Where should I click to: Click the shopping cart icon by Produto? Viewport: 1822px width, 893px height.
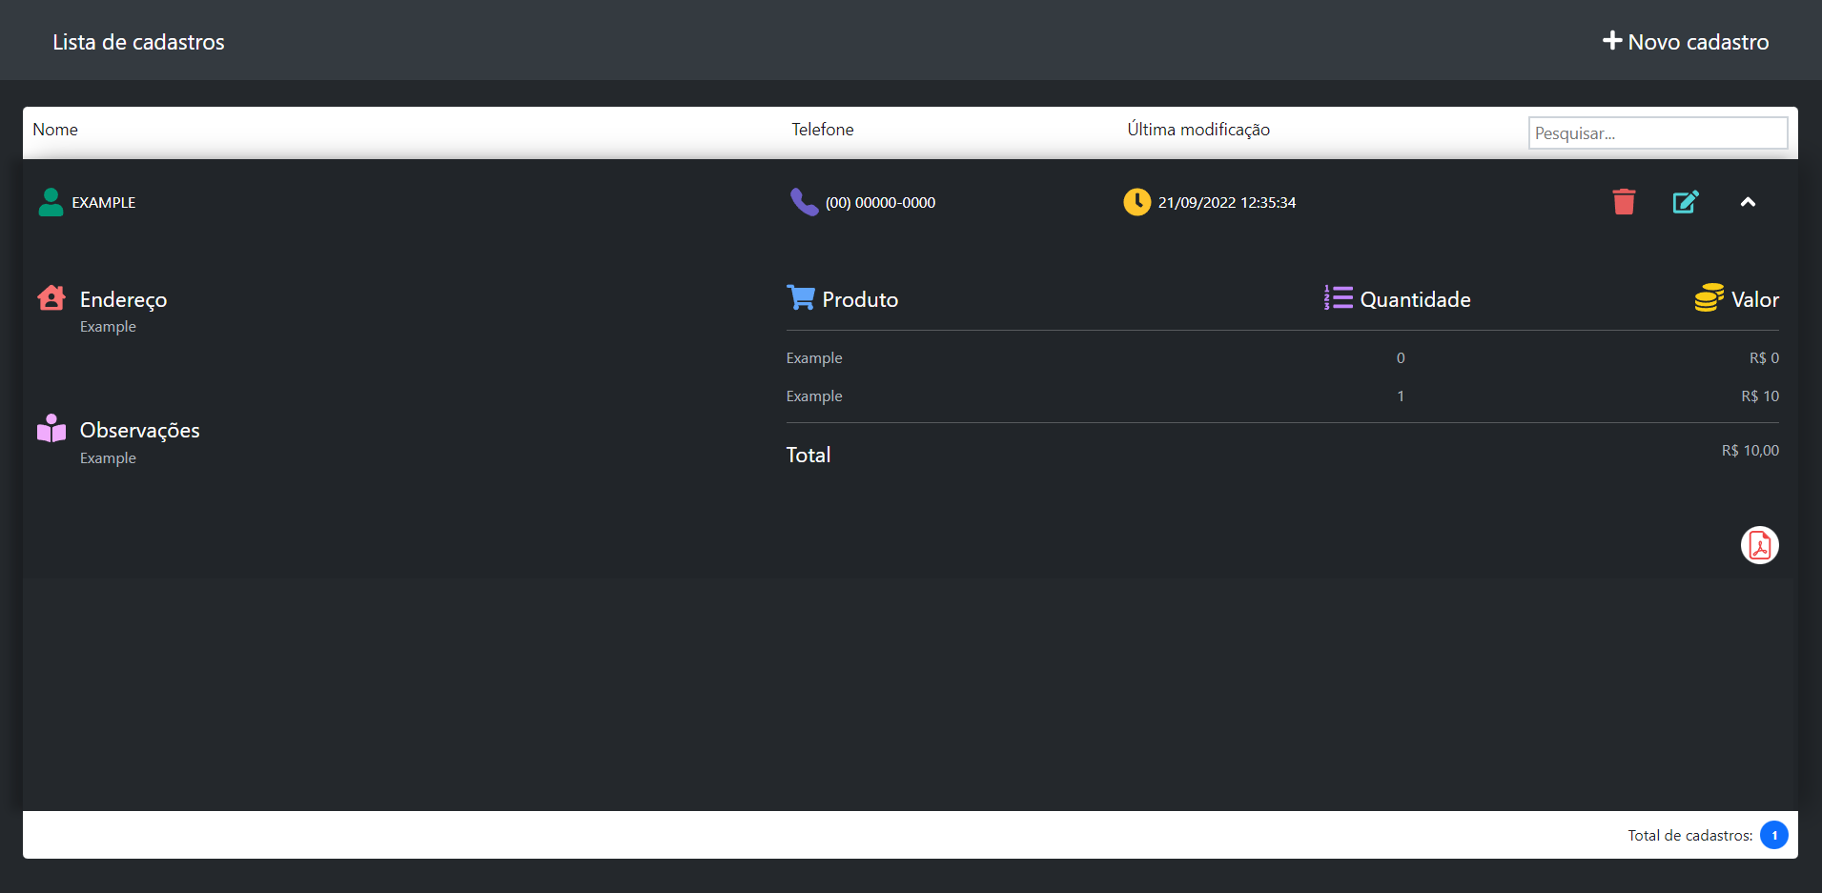coord(801,297)
